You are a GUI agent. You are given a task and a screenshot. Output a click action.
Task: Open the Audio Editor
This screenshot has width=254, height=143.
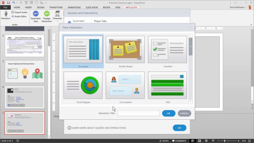(x=19, y=17)
